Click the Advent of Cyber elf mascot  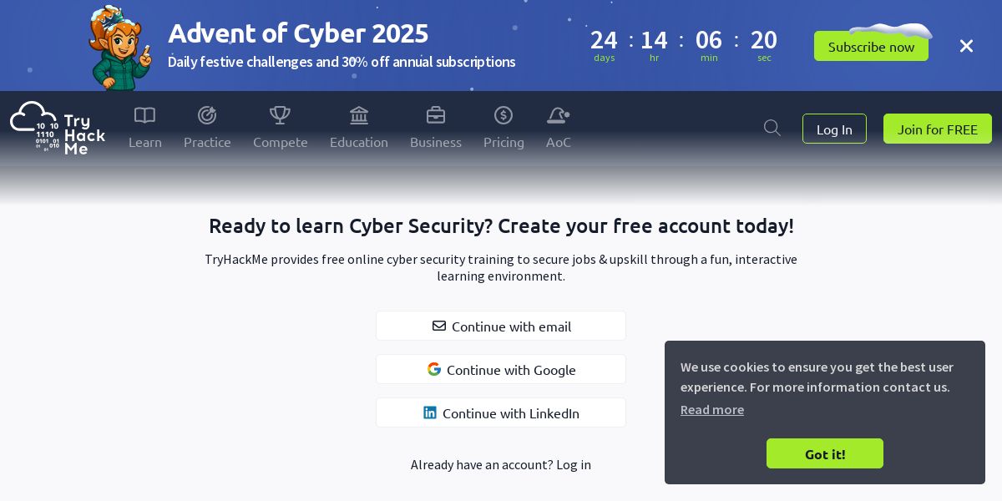click(120, 48)
